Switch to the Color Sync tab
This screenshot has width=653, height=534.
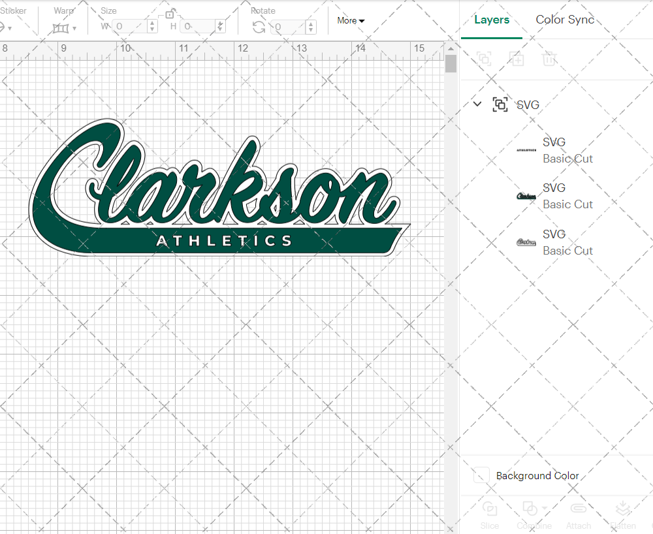[564, 20]
